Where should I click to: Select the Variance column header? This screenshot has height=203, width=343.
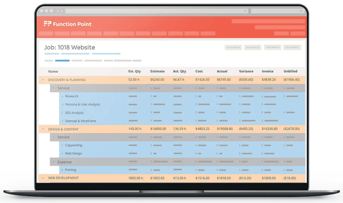click(x=246, y=72)
